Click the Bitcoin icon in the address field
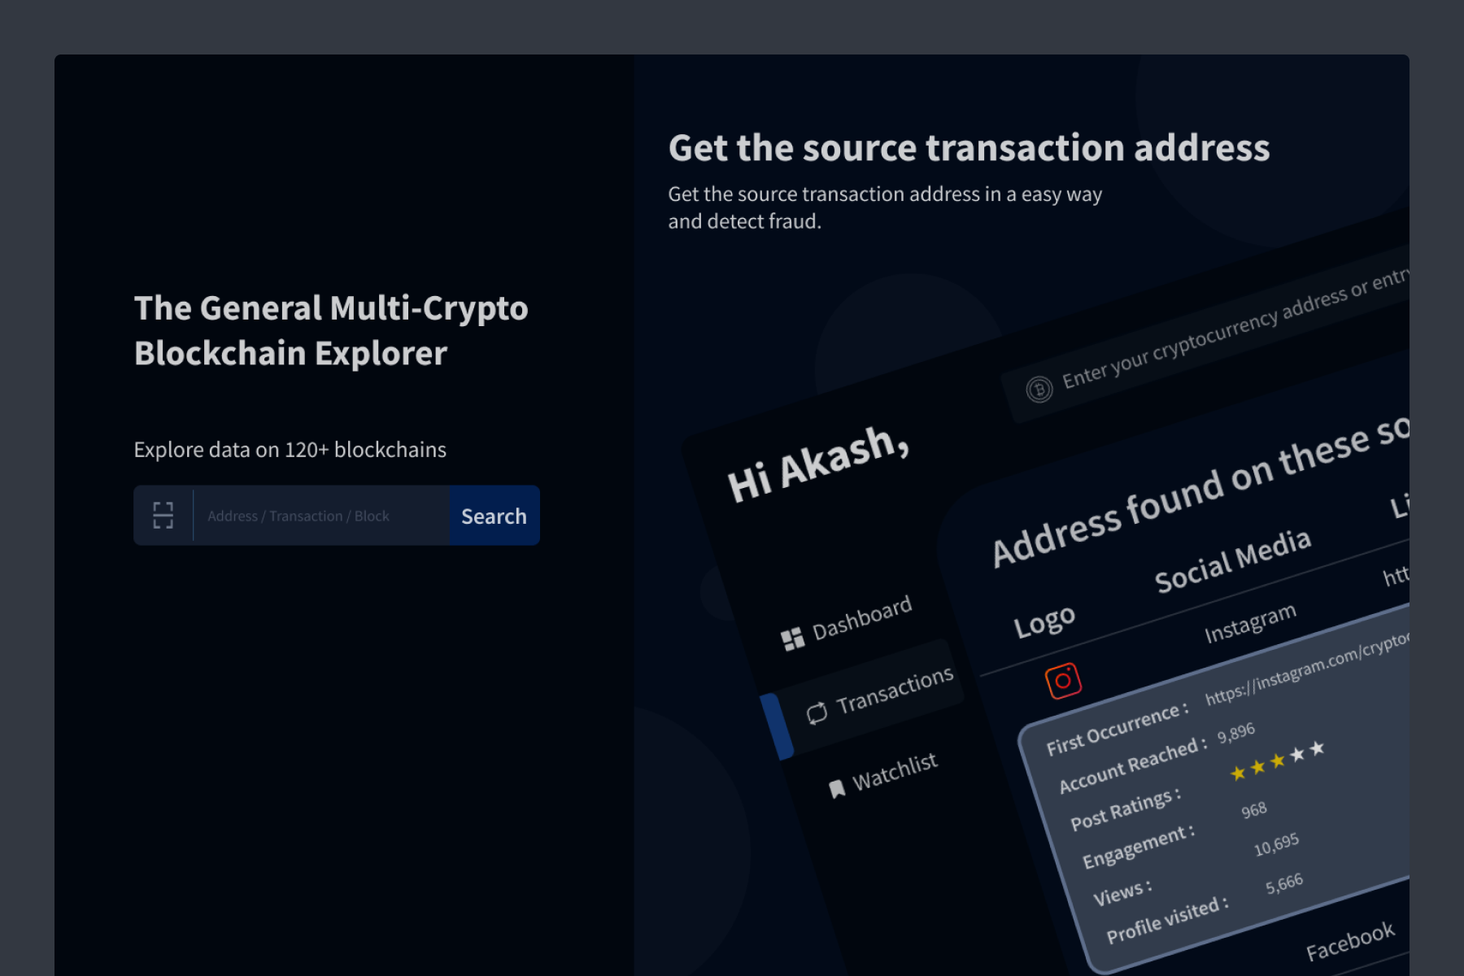 point(1039,390)
